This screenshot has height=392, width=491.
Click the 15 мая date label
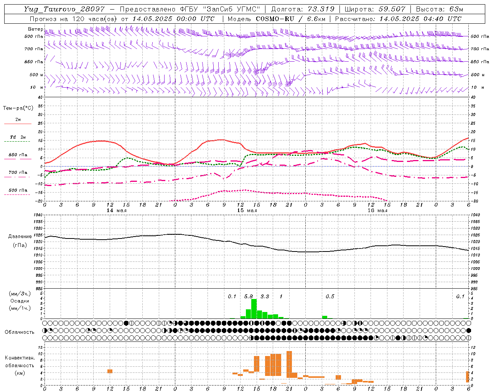(x=247, y=211)
